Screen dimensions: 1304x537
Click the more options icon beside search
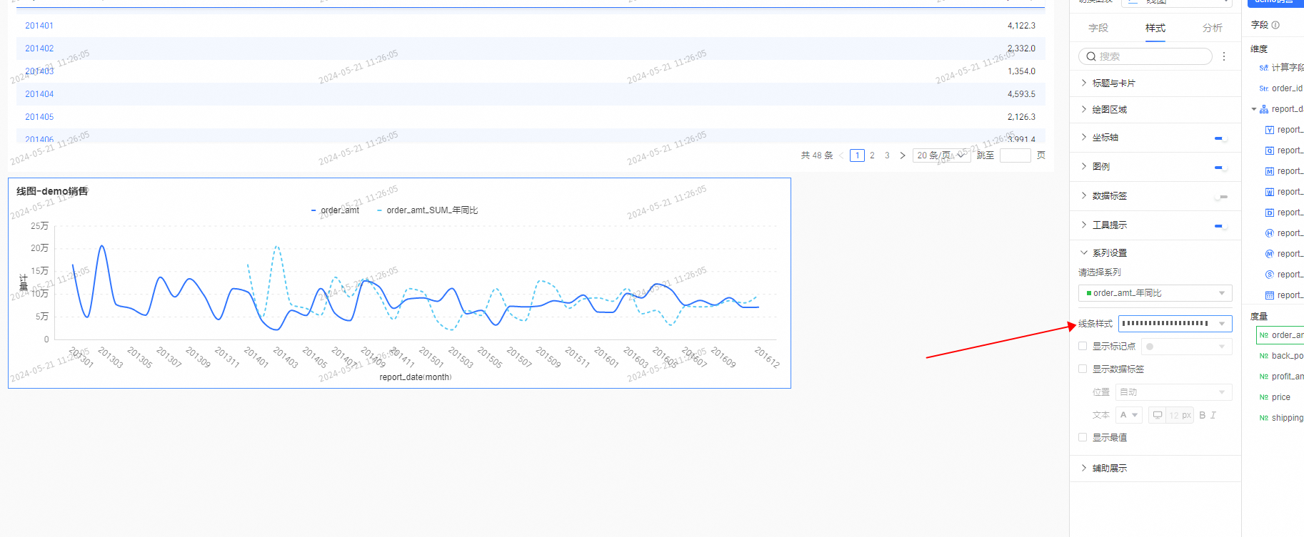[x=1224, y=56]
